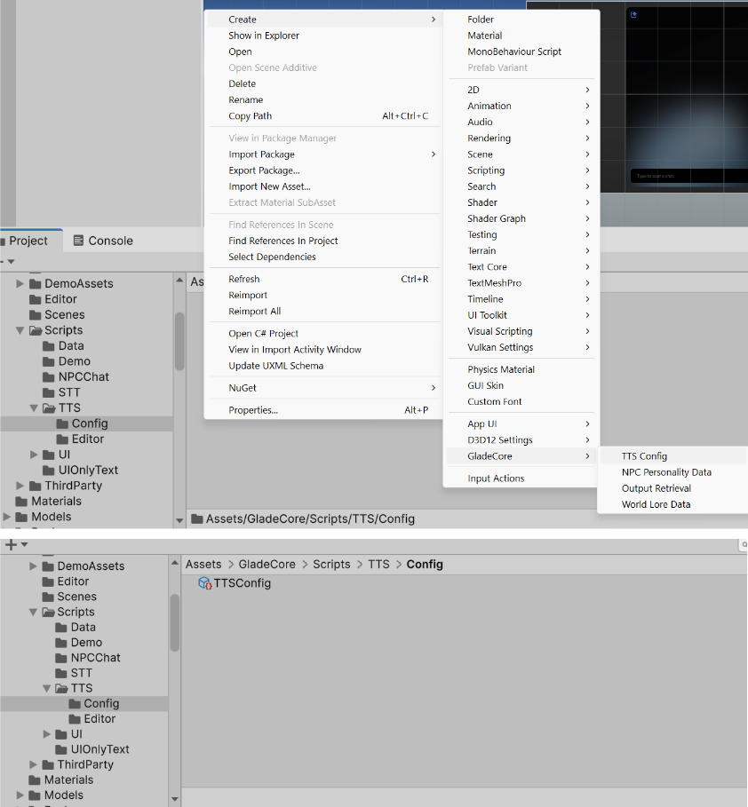This screenshot has height=807, width=748.
Task: Click the DemoAssets folder icon
Action: pyautogui.click(x=36, y=283)
